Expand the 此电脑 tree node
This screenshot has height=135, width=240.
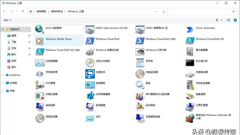[x=3, y=83]
